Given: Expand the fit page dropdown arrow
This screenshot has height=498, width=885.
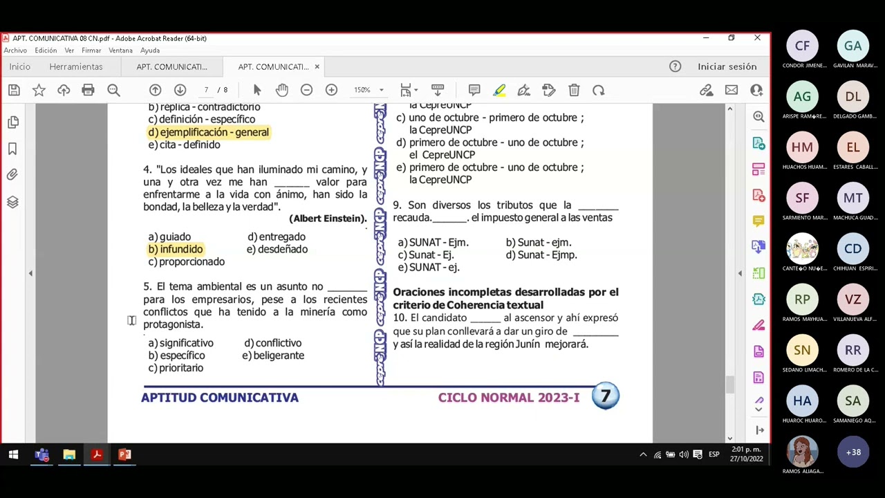Looking at the screenshot, I should tap(417, 91).
